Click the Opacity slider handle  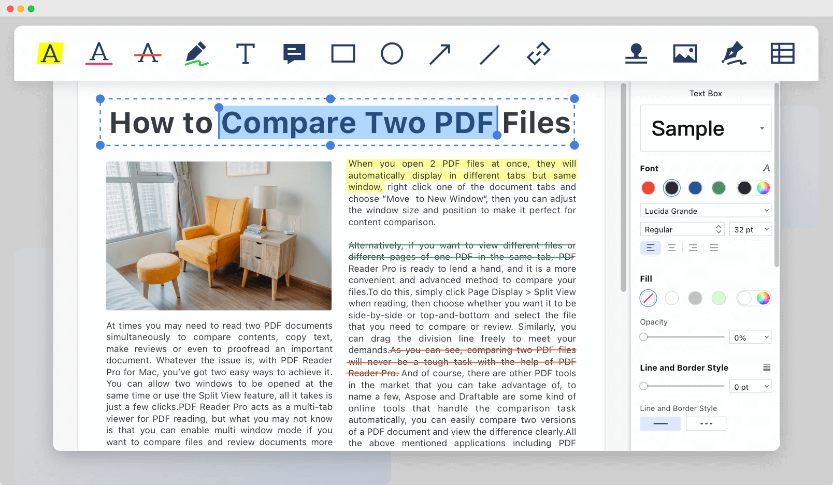(x=643, y=337)
